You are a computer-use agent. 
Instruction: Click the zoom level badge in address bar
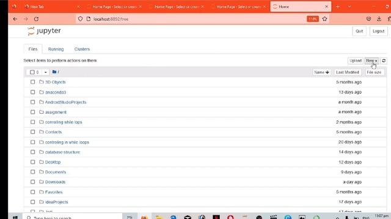[x=313, y=19]
